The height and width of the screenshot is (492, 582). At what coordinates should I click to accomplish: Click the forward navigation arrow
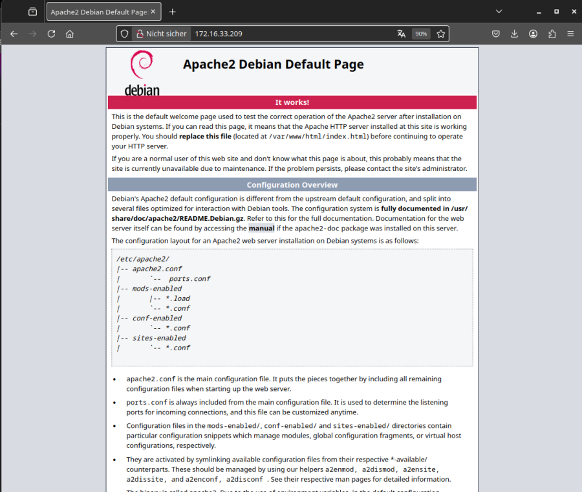tap(32, 33)
